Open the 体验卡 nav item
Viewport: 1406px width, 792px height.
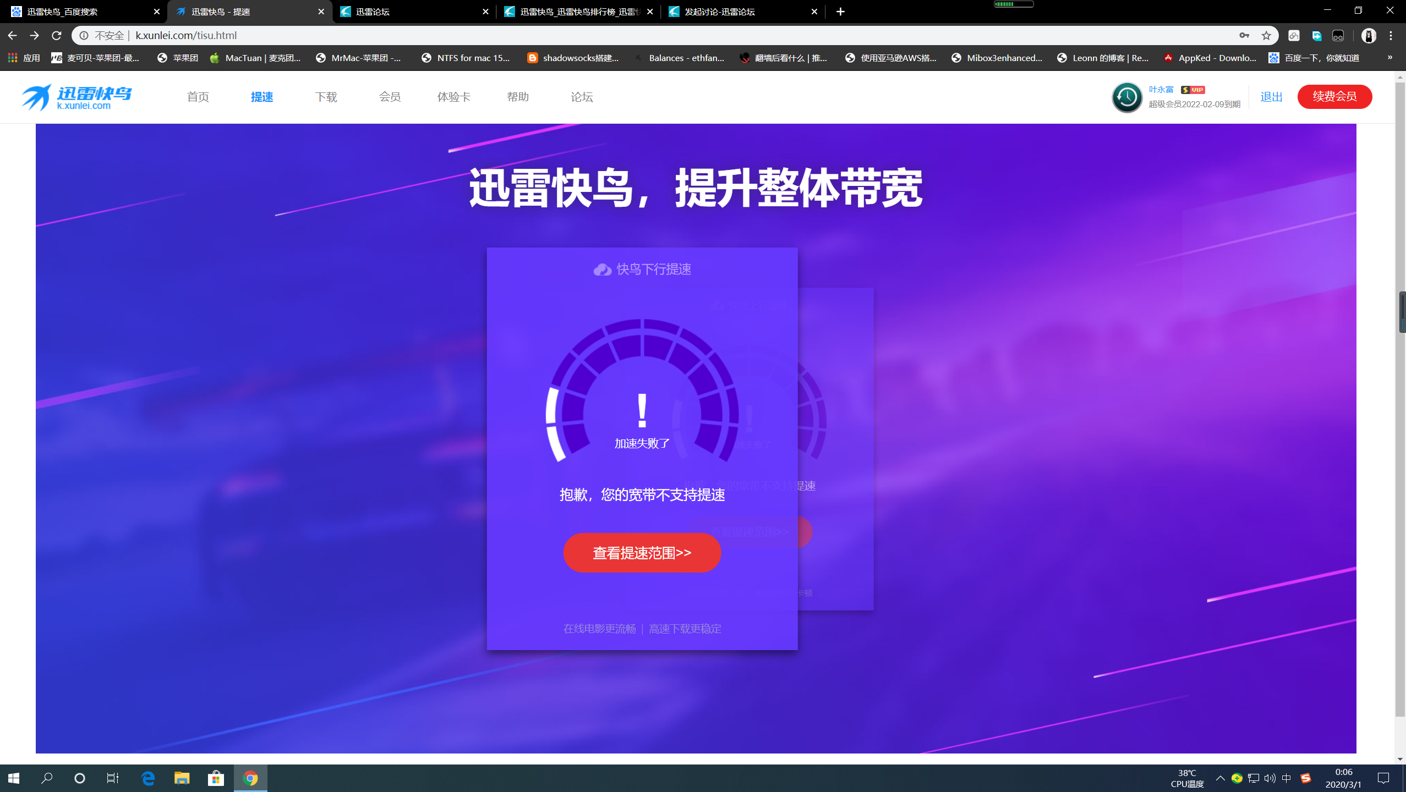pos(453,97)
